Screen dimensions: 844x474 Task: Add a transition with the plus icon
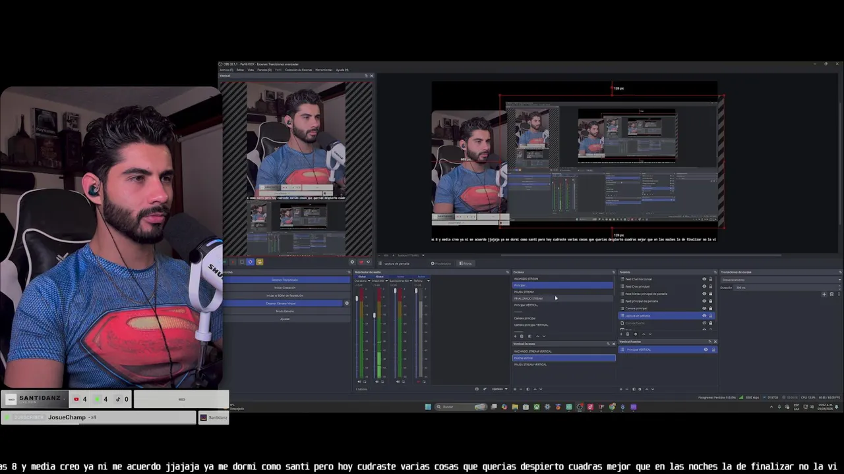[824, 294]
